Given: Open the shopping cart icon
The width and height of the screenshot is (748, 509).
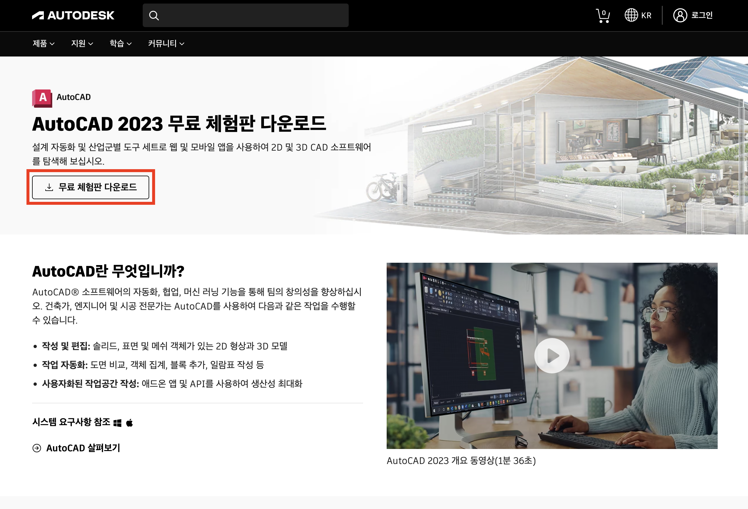Looking at the screenshot, I should 603,15.
